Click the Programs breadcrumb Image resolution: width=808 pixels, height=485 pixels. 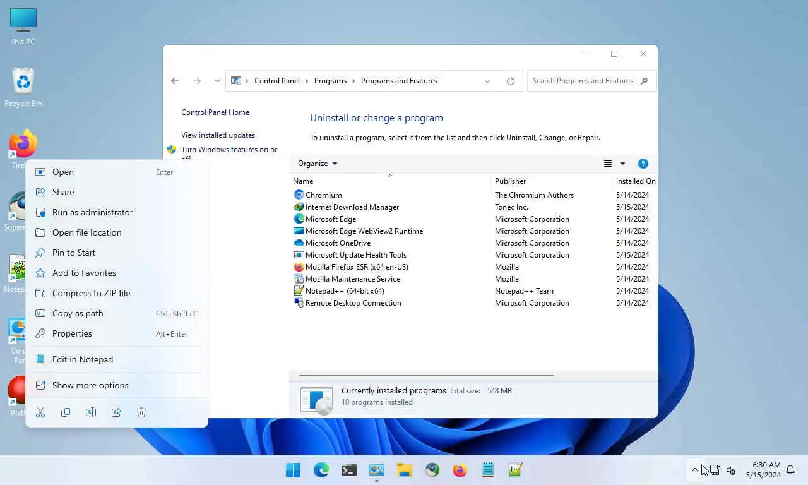[330, 81]
